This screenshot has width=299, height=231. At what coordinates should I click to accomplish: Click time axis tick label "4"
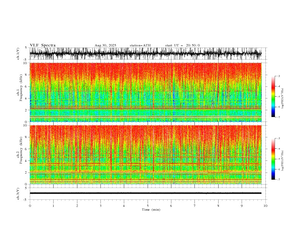[124, 206]
